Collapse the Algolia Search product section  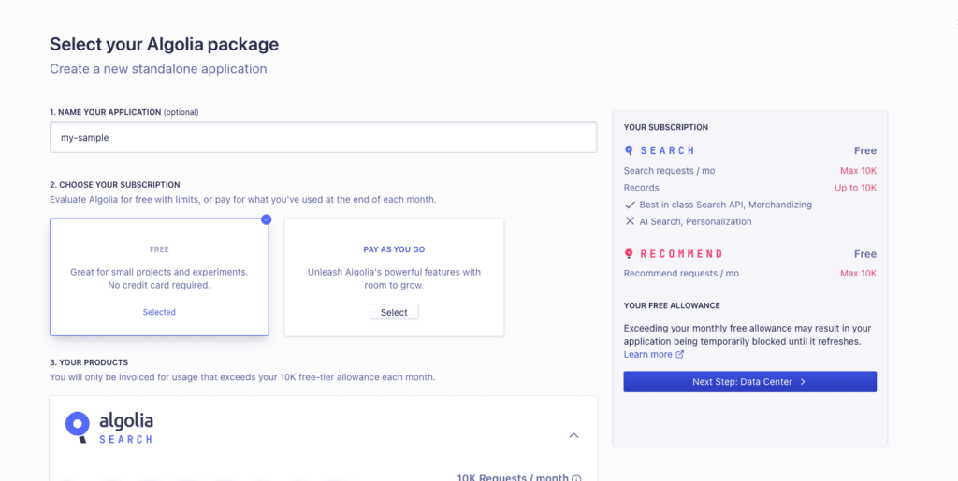573,435
